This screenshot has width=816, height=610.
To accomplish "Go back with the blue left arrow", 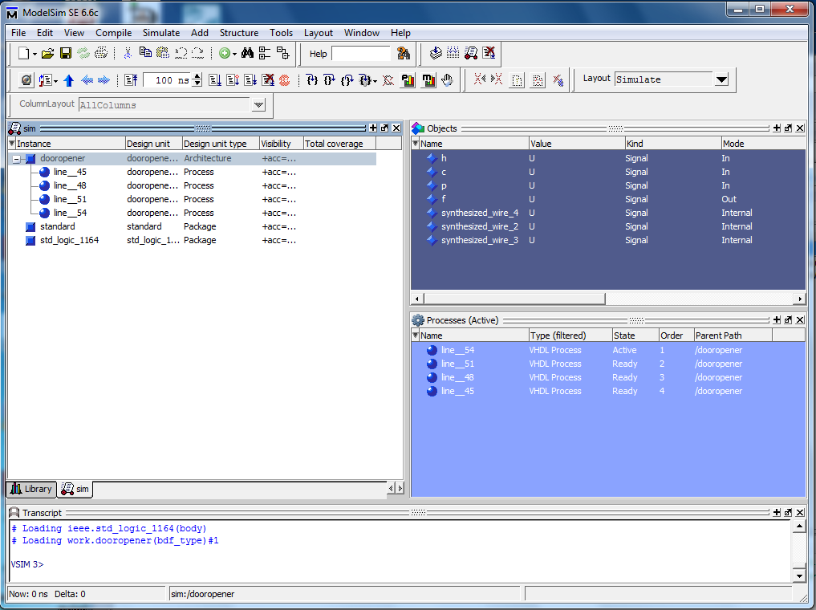I will pyautogui.click(x=87, y=80).
